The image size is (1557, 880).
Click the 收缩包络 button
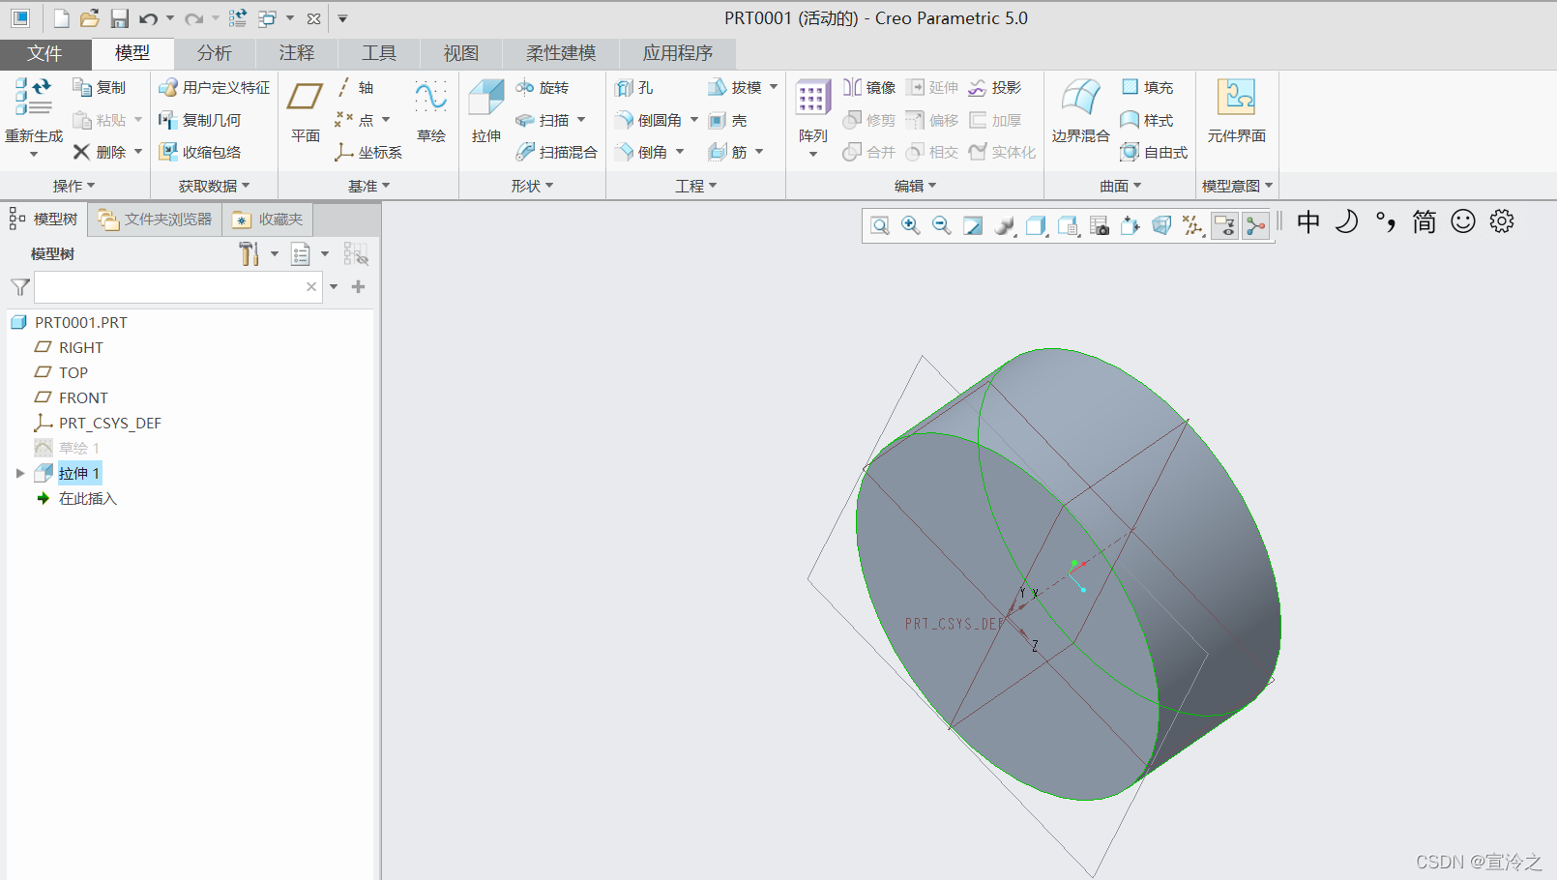click(200, 153)
